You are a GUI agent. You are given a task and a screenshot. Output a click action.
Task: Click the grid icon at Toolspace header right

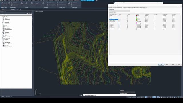pyautogui.click(x=31, y=13)
